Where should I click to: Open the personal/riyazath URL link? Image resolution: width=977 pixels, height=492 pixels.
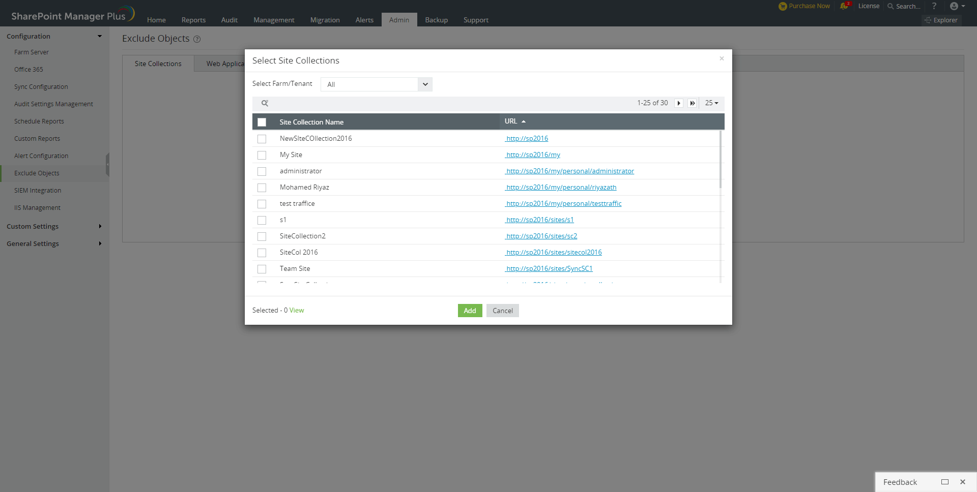tap(561, 187)
